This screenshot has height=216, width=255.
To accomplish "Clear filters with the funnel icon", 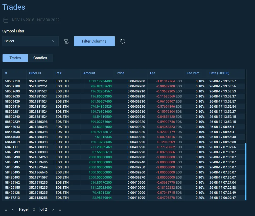I will click(x=66, y=42).
